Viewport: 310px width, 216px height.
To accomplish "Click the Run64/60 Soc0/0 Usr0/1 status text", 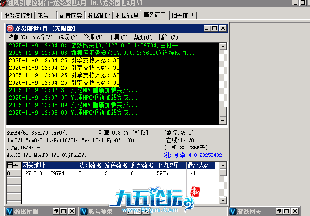I will tap(37, 133).
